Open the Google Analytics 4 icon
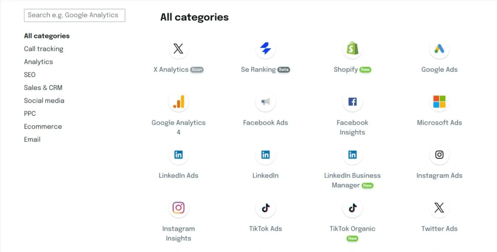 coord(178,102)
